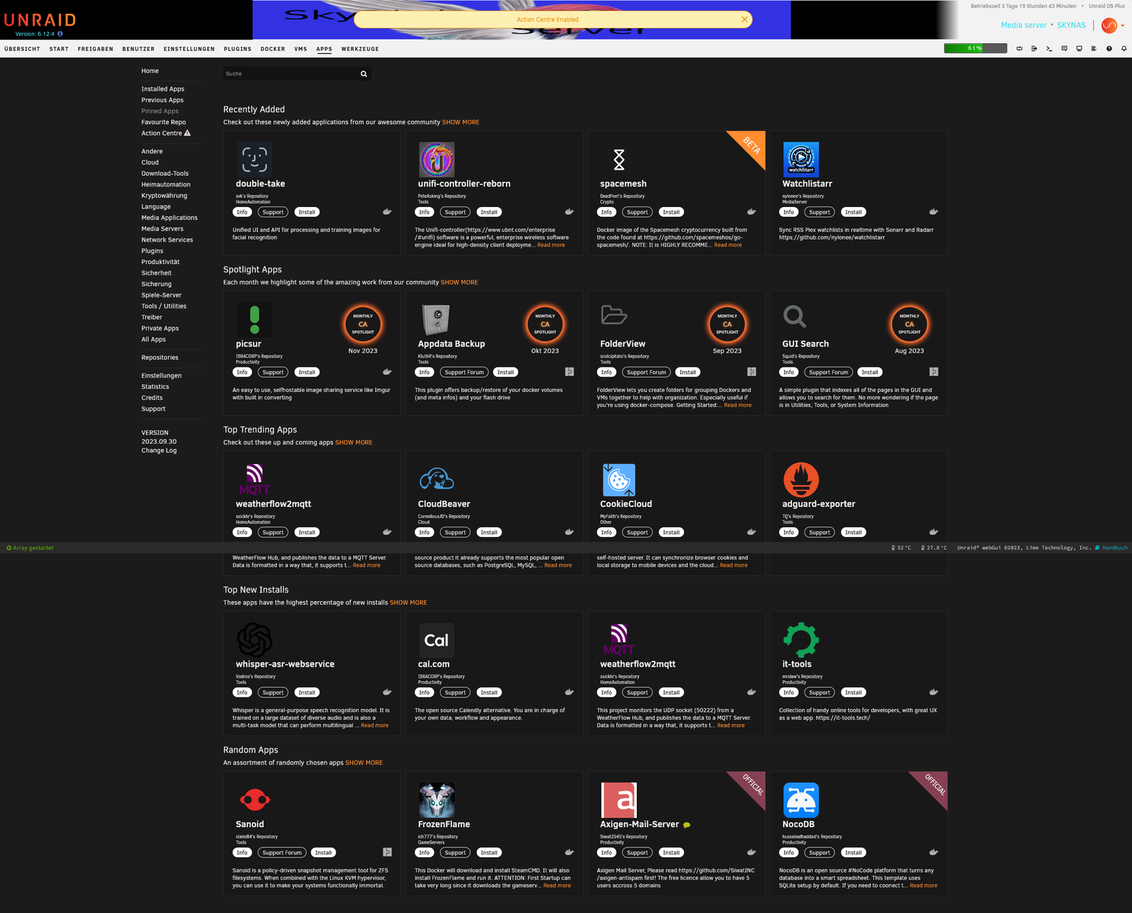Click the Appdata Backup safe icon
Viewport: 1132px width, 913px height.
(x=437, y=320)
